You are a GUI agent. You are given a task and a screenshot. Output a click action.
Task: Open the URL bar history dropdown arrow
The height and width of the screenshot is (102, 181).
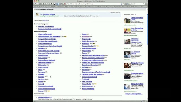coord(123,4)
